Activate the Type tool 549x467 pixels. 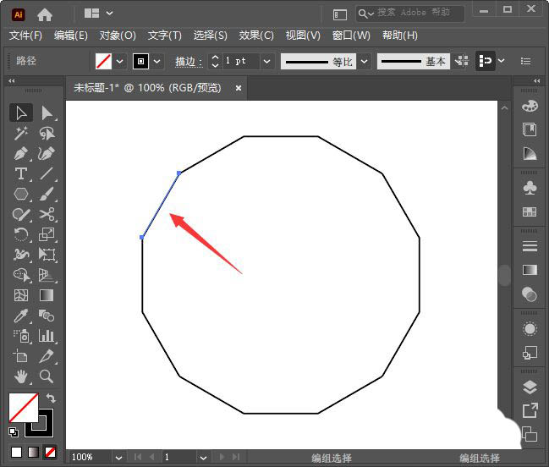coord(21,174)
